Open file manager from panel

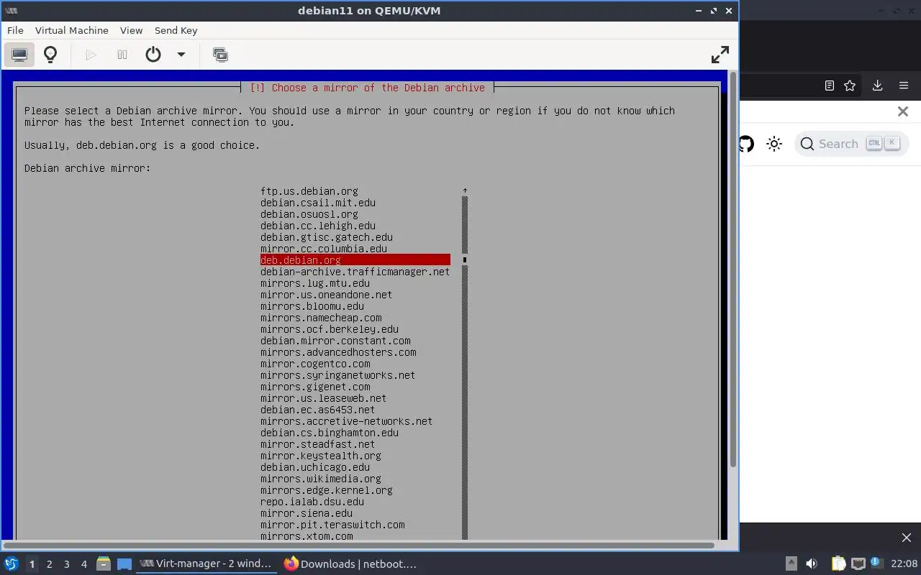coord(104,564)
